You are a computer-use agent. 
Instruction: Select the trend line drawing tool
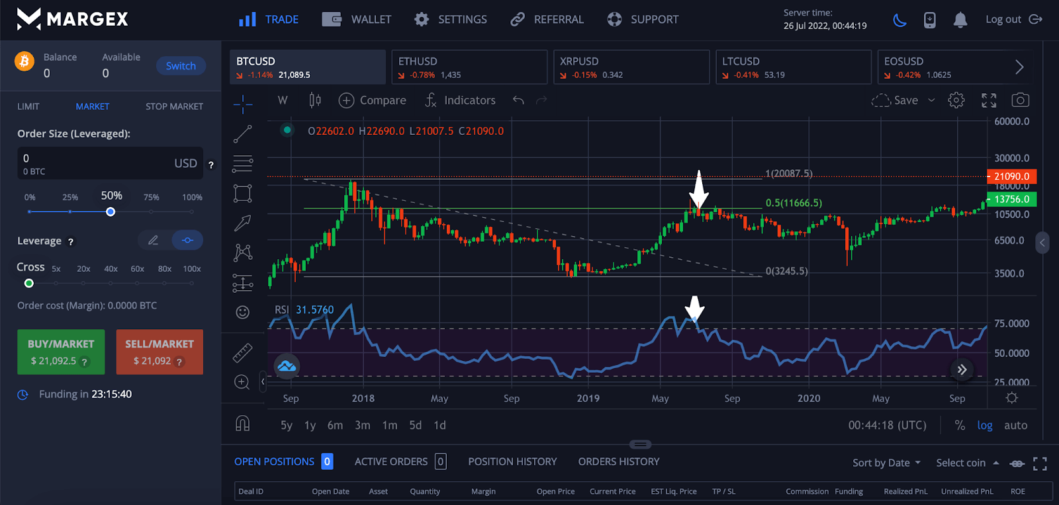[243, 134]
